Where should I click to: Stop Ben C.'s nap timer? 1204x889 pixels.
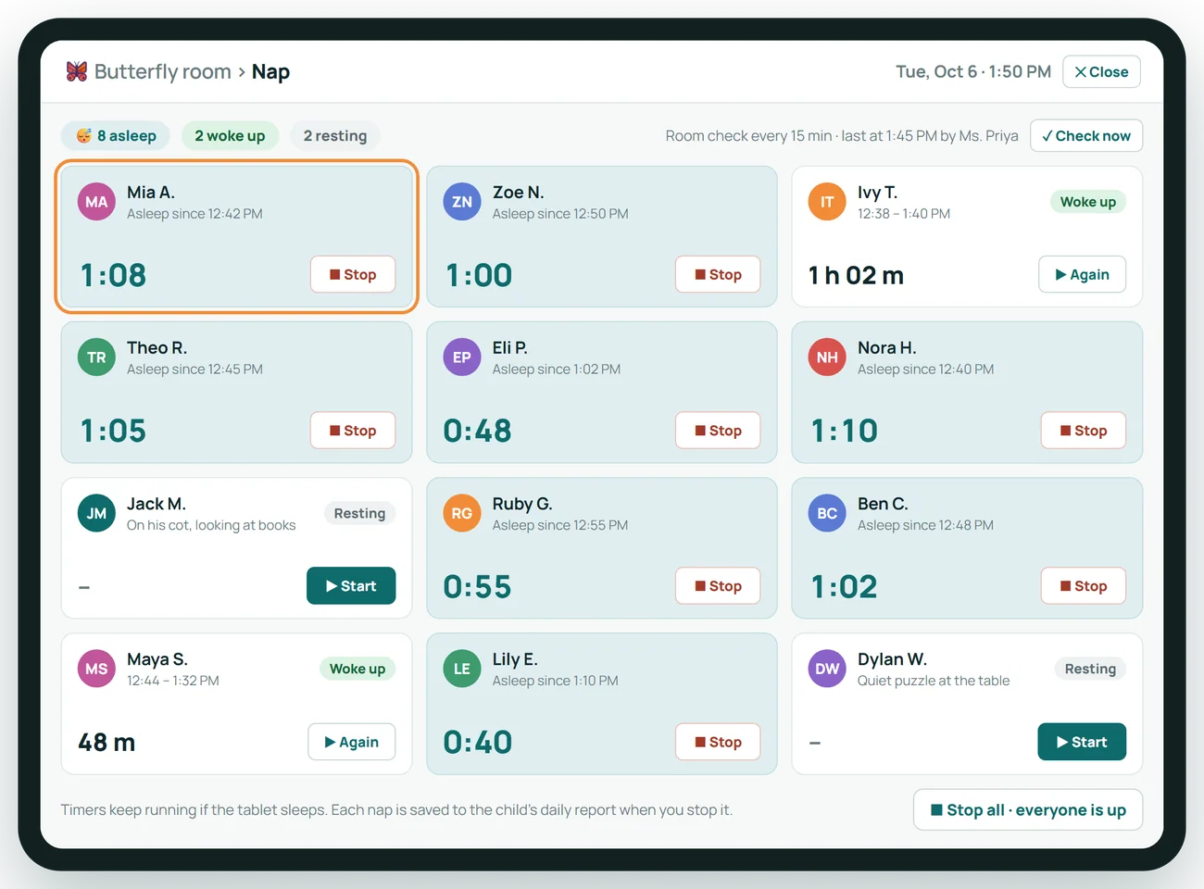1084,586
